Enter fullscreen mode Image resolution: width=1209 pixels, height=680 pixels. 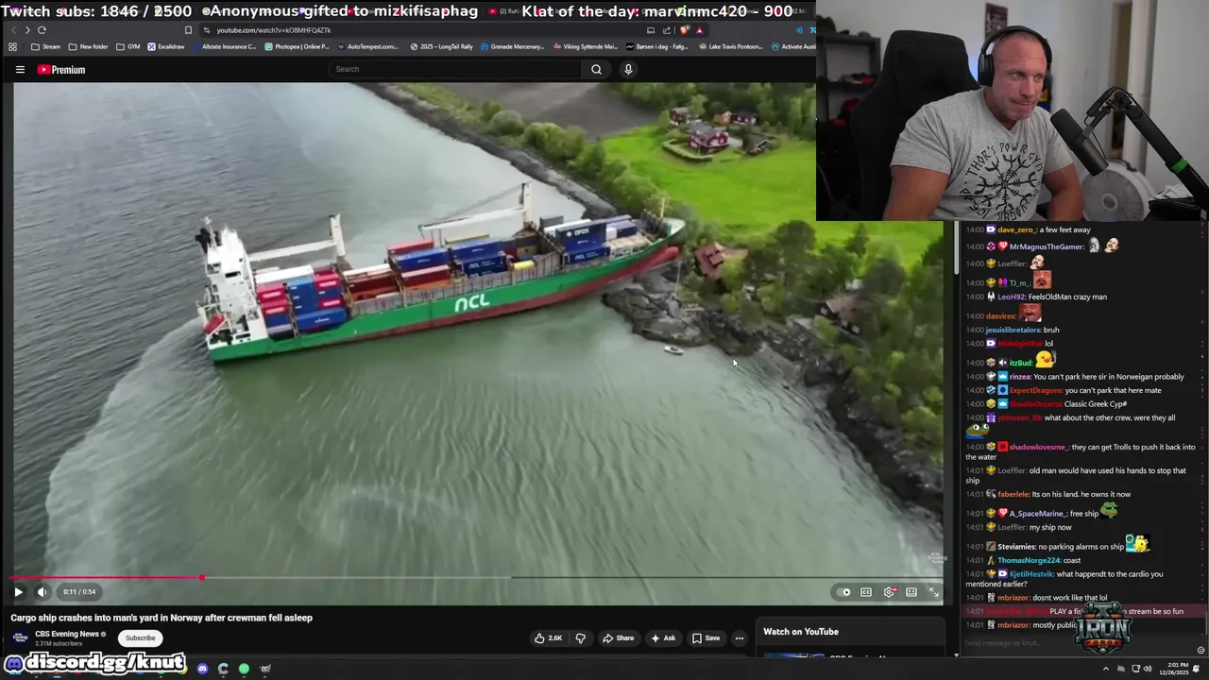pos(934,592)
